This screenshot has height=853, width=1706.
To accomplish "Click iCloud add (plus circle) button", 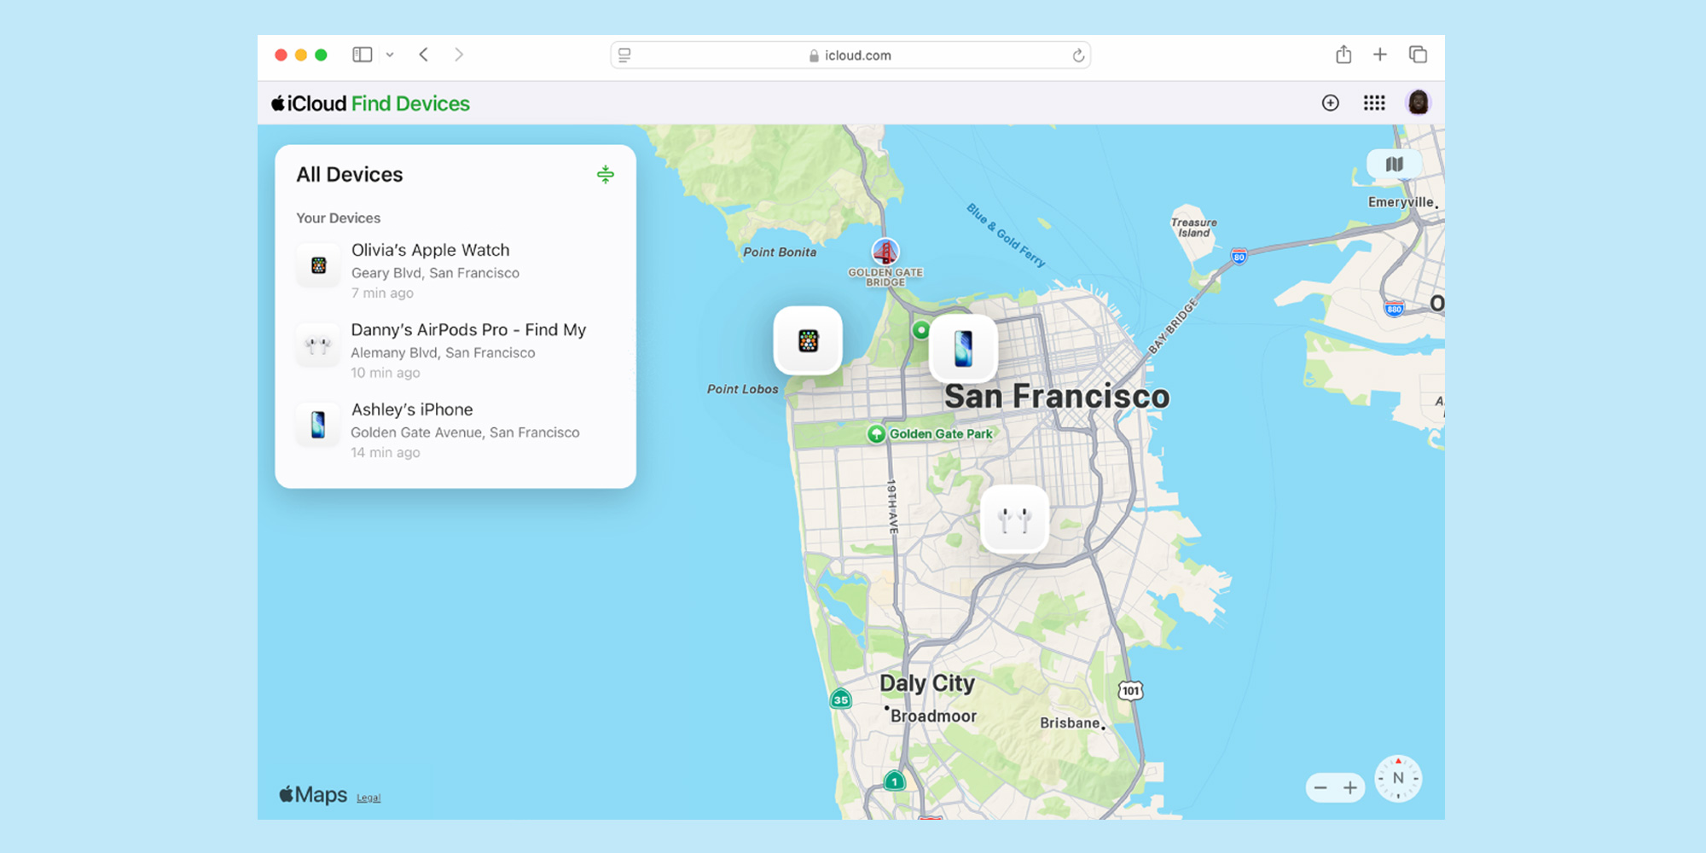I will [x=1331, y=103].
